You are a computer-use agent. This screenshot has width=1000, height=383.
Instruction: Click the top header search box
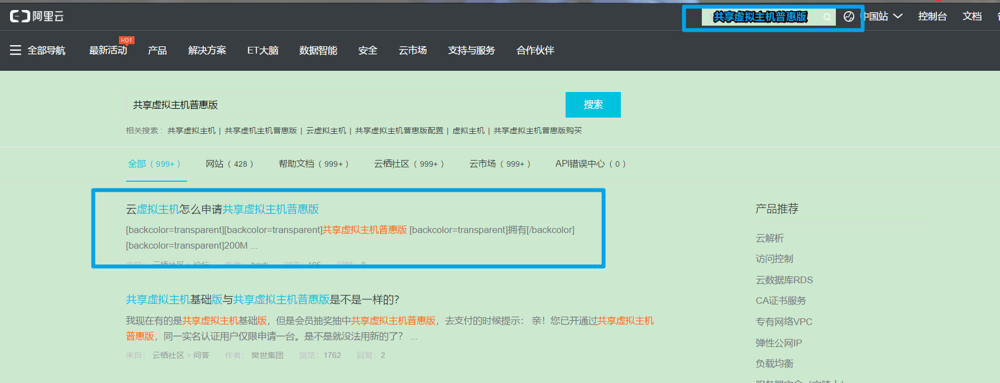[x=769, y=17]
